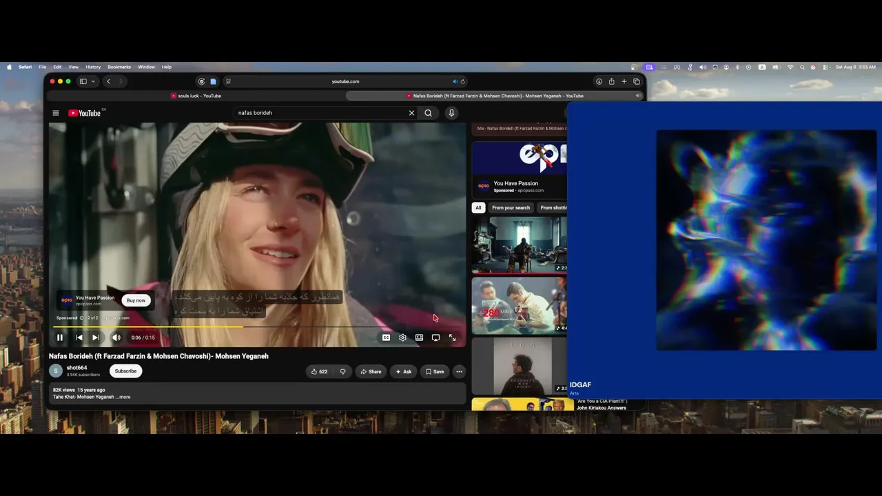
Task: Open the shot664 channel name link
Action: tap(76, 368)
